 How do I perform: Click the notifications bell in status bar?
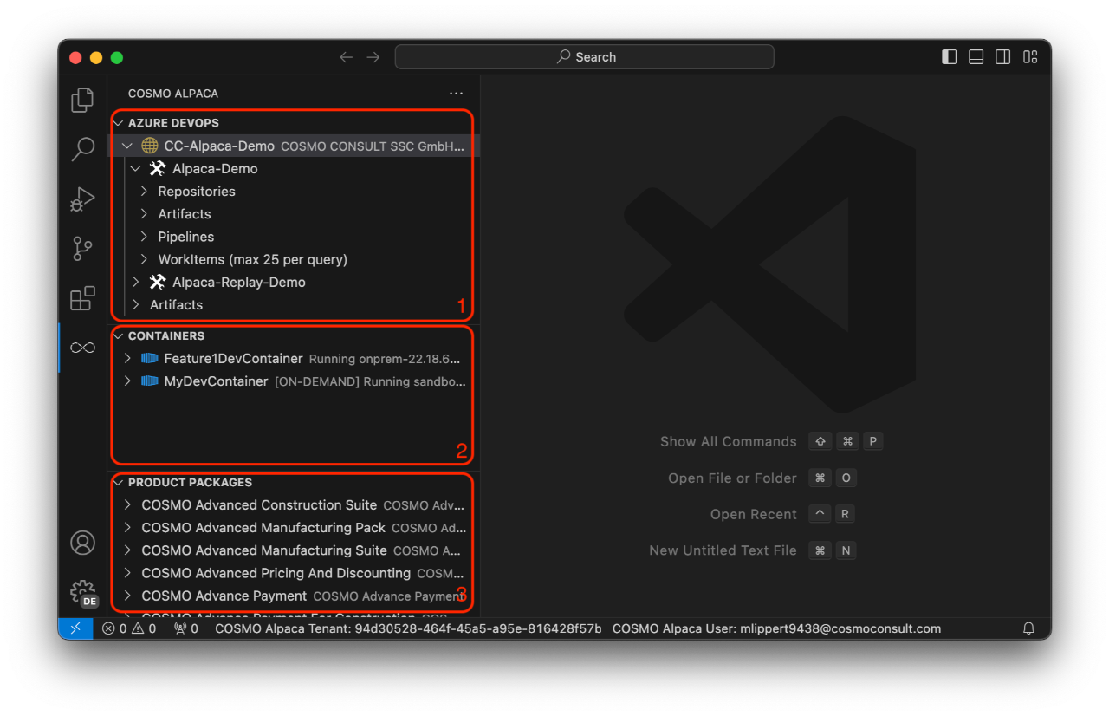tap(1028, 628)
